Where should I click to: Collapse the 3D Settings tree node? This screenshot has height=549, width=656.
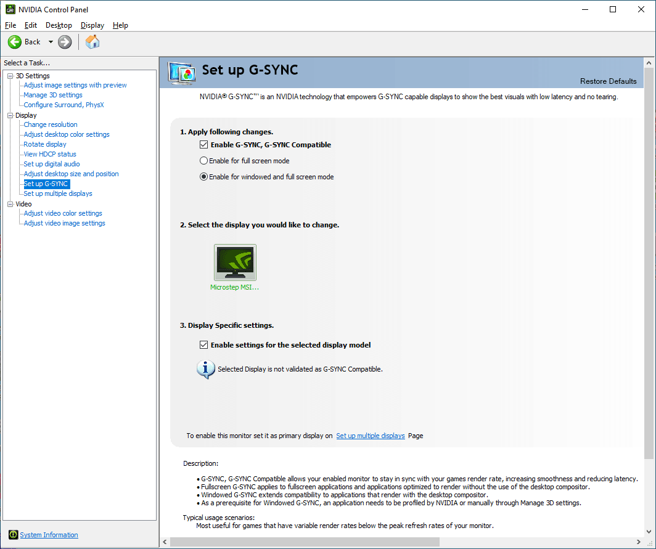10,76
